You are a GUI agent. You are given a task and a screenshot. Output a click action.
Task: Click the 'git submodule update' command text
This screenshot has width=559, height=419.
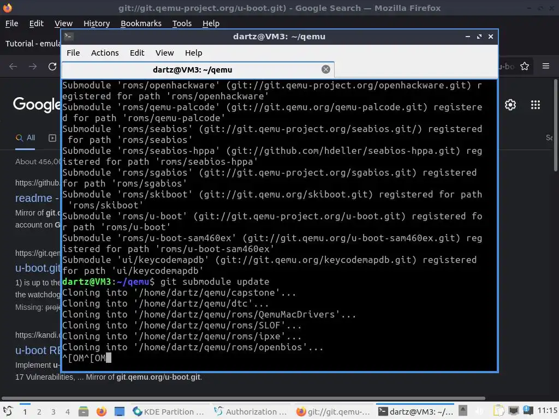click(215, 282)
